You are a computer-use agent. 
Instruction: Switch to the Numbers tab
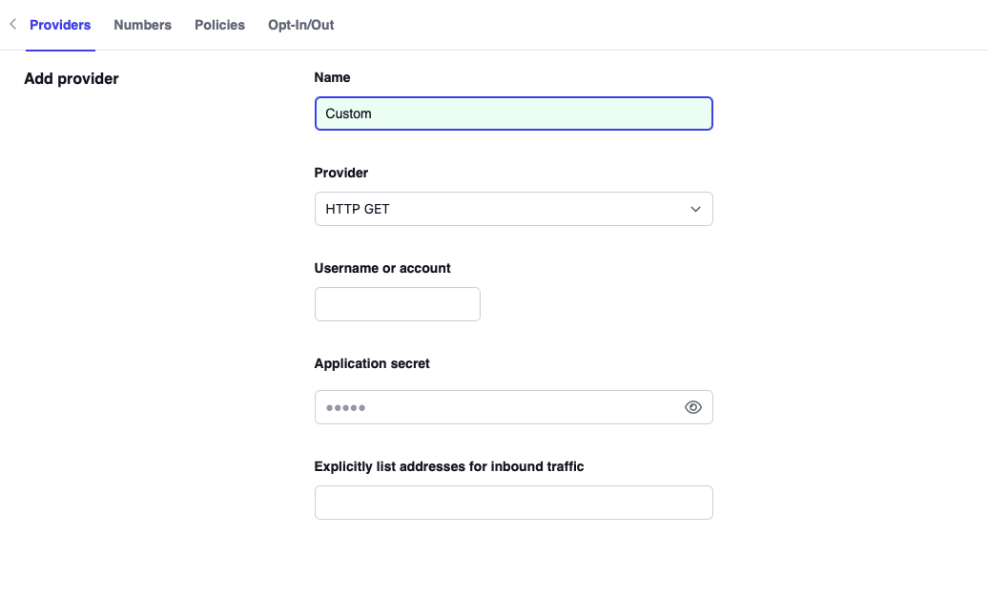(x=142, y=25)
